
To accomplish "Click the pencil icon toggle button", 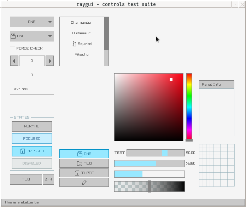I will (84, 182).
